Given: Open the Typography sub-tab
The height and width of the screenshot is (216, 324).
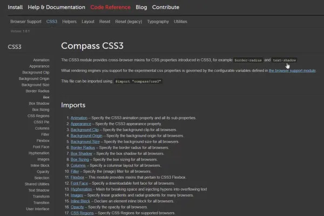Looking at the screenshot, I should 158,22.
